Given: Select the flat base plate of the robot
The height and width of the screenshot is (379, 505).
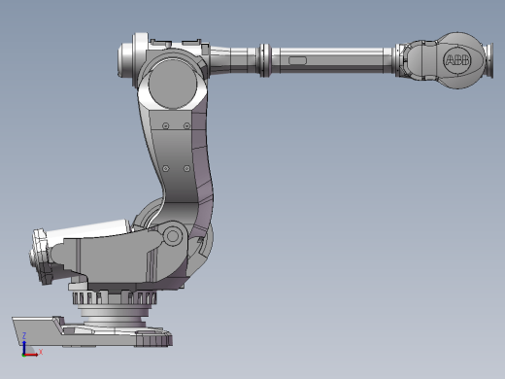Looking at the screenshot, I should (92, 332).
